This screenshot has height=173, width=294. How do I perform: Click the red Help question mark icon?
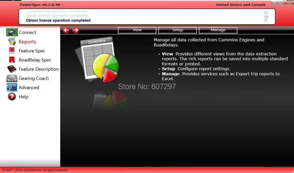coord(12,97)
